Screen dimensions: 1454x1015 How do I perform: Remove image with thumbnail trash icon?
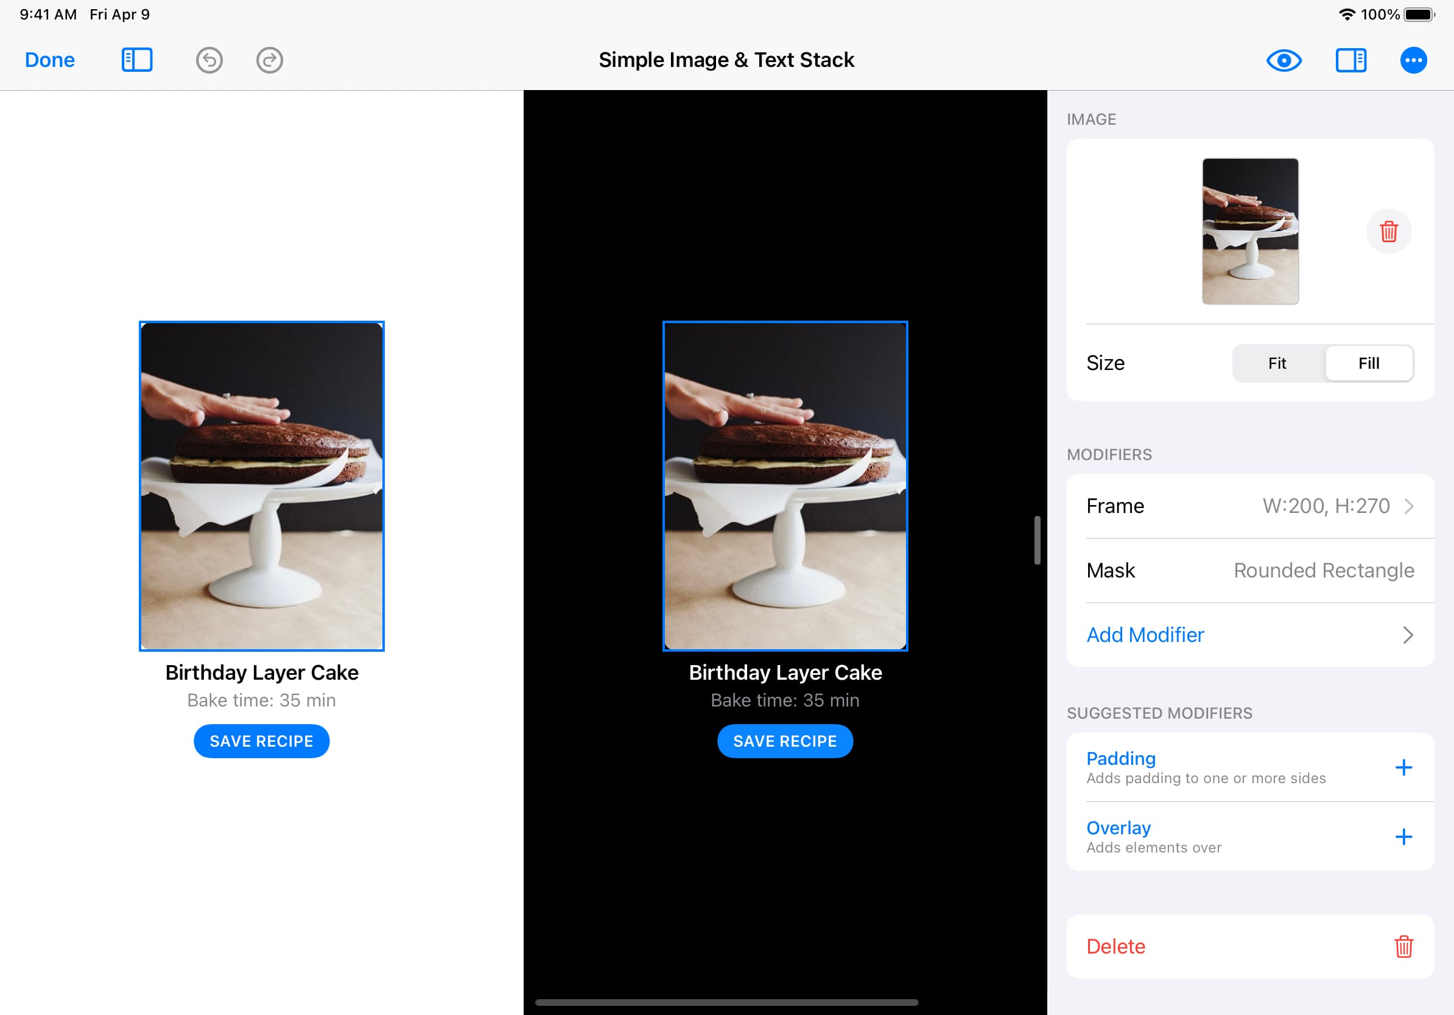[1388, 232]
